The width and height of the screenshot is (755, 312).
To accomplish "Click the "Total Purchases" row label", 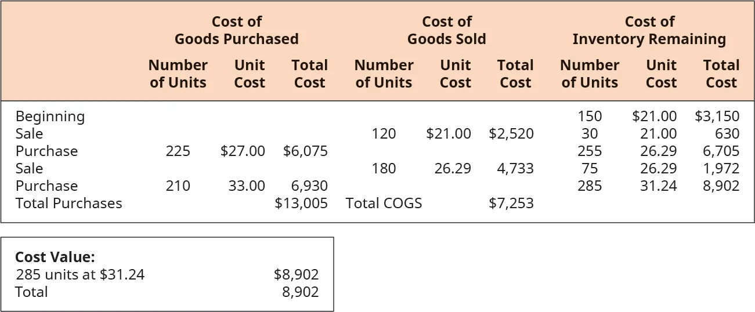I will pos(68,204).
